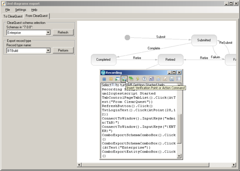Click the uml2cqtestscript Started line
Viewport: 240px width, 171px height.
click(129, 93)
